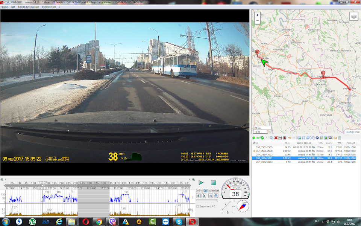
Task: Click the finish marker F on the map
Action: pos(323,74)
